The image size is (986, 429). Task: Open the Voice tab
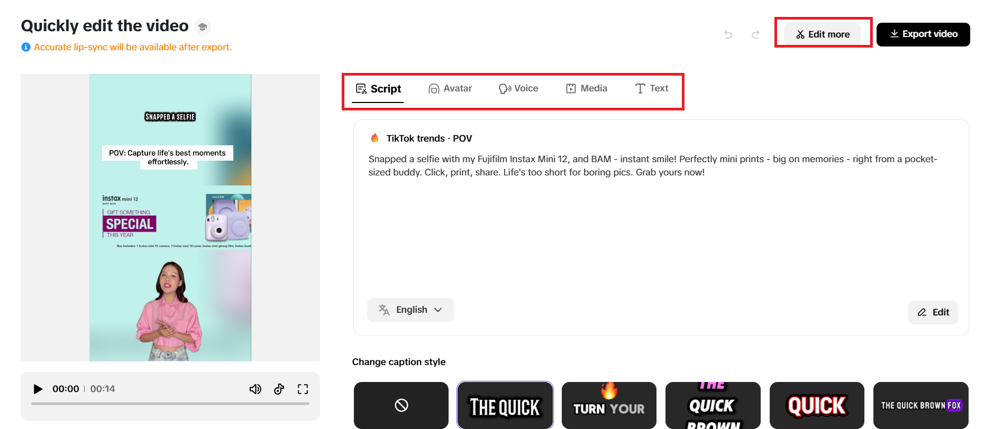pyautogui.click(x=518, y=88)
